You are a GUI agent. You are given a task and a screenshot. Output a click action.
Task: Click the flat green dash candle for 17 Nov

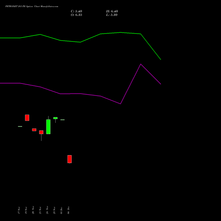point(20,126)
